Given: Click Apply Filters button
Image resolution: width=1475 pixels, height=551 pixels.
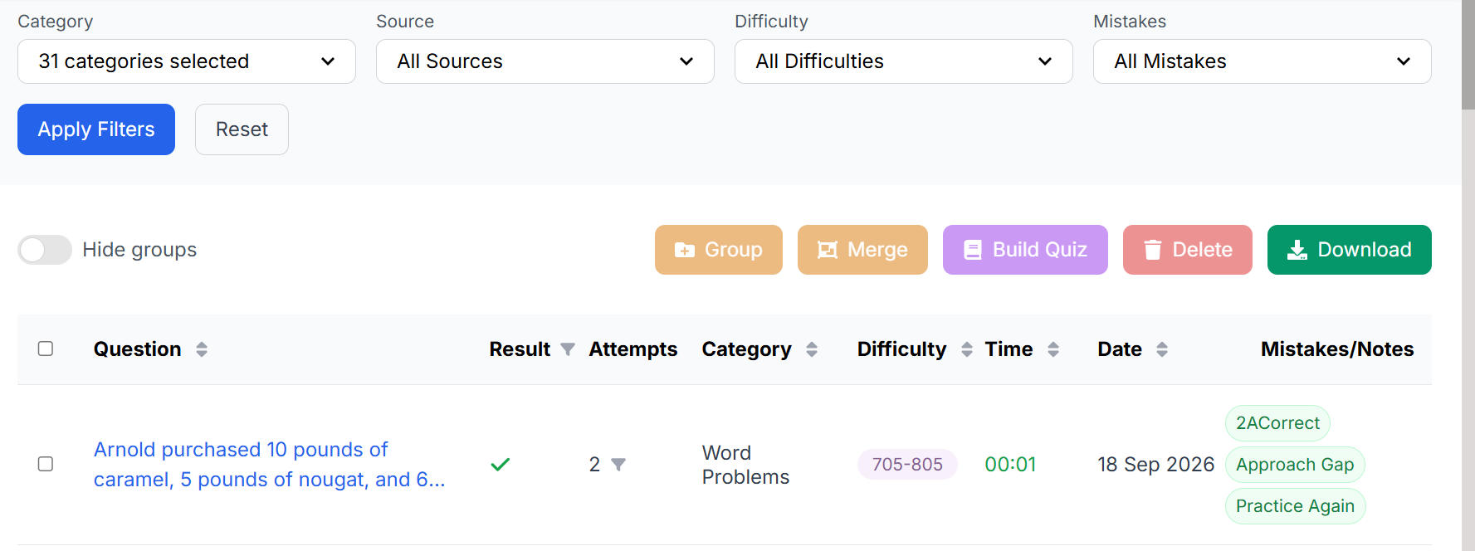Looking at the screenshot, I should (96, 129).
